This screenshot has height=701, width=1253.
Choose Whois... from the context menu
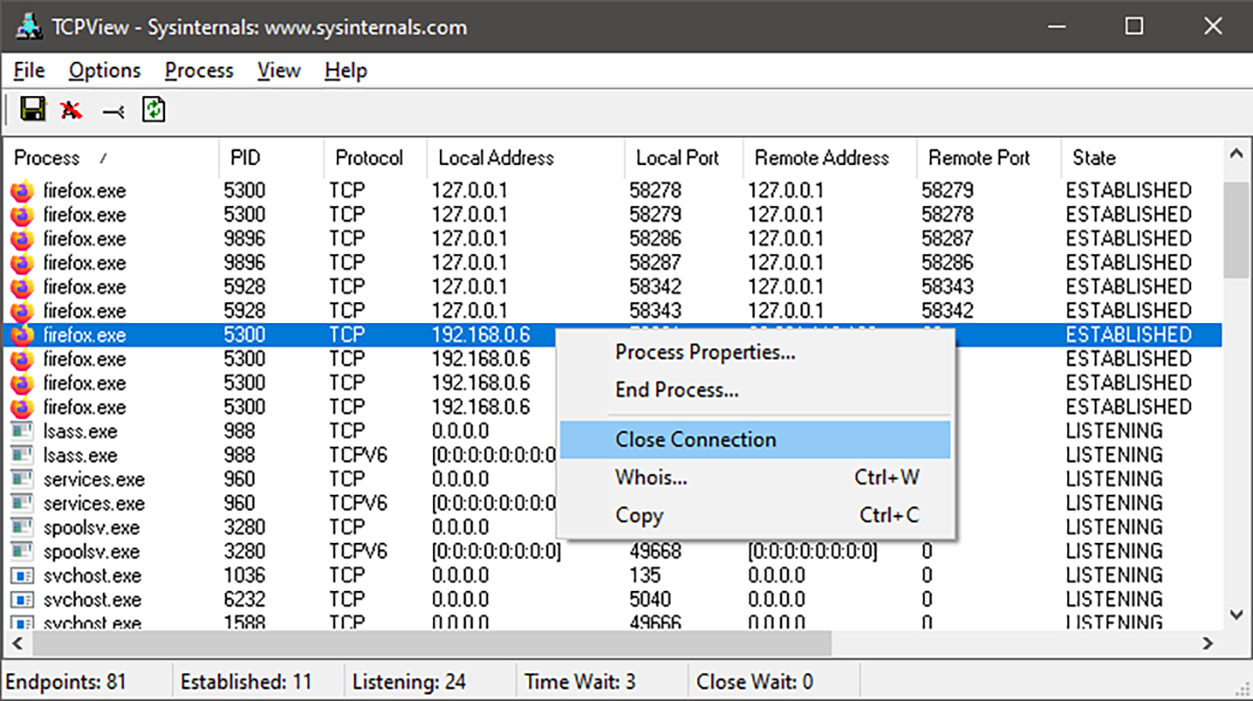click(755, 478)
